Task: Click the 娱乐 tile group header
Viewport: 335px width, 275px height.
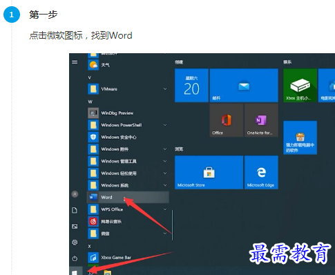Action: pyautogui.click(x=287, y=62)
